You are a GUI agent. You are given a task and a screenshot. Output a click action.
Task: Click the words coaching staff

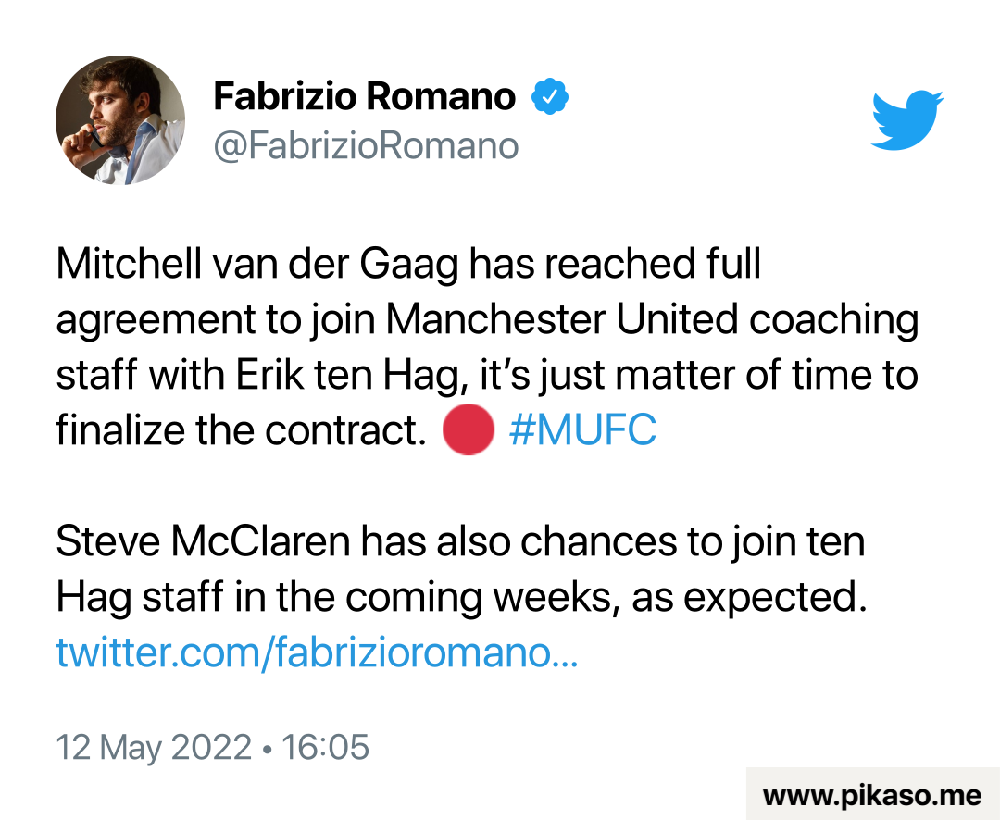click(x=833, y=320)
